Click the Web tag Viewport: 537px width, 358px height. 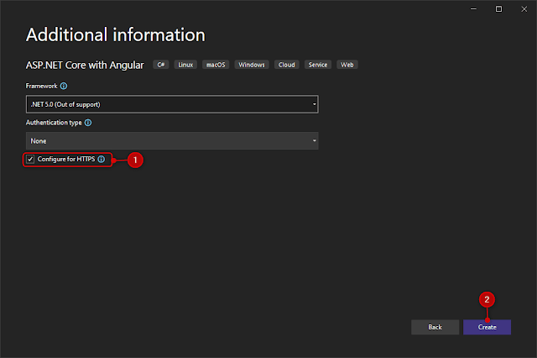click(347, 65)
